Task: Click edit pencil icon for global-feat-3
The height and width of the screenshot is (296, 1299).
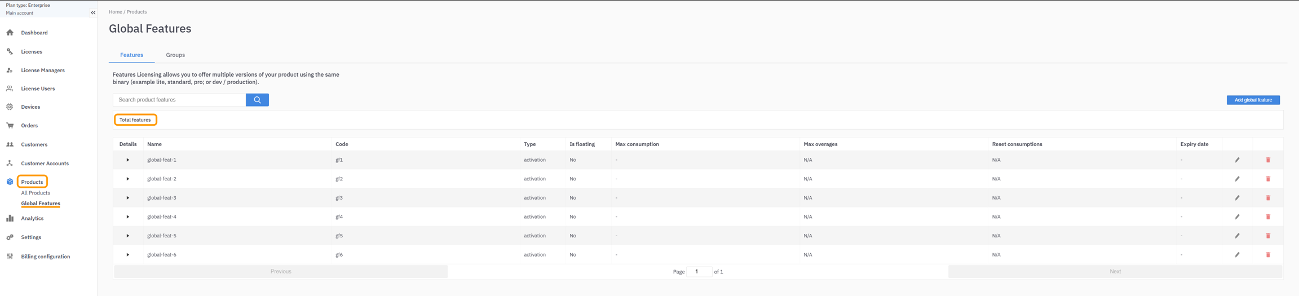Action: point(1237,198)
